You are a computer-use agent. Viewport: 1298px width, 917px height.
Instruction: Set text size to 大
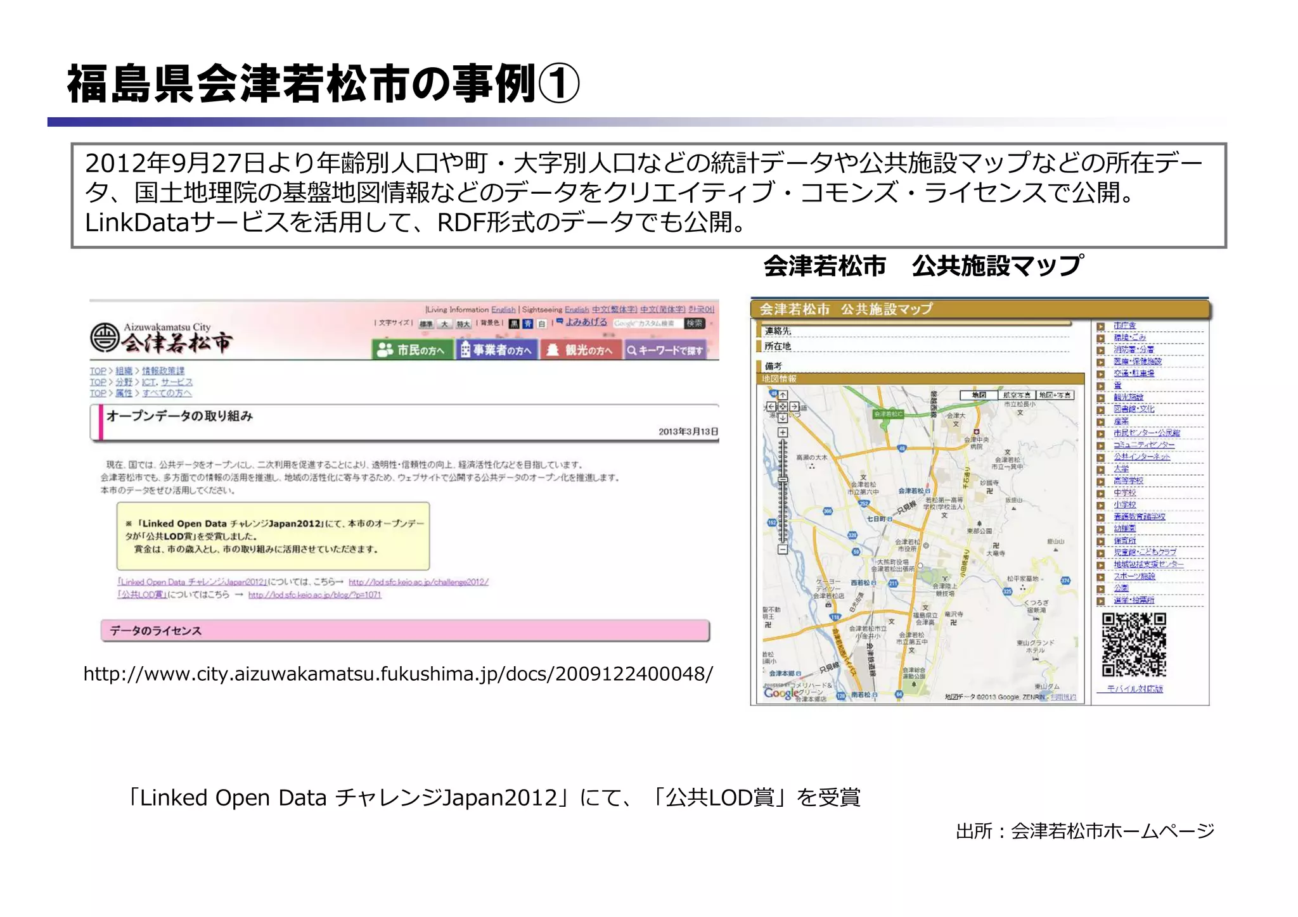click(x=444, y=324)
